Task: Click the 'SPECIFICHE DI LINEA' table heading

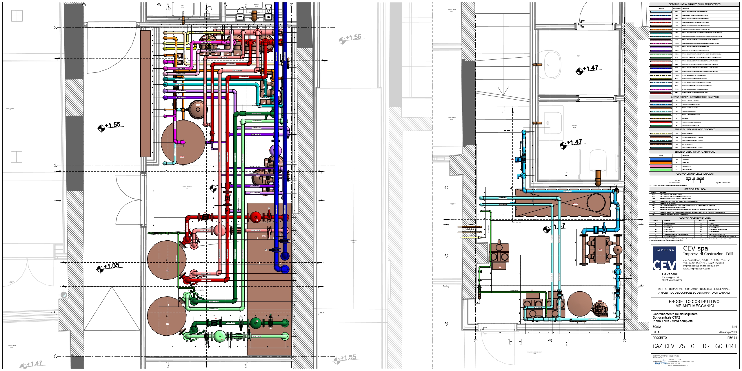Action: [695, 189]
